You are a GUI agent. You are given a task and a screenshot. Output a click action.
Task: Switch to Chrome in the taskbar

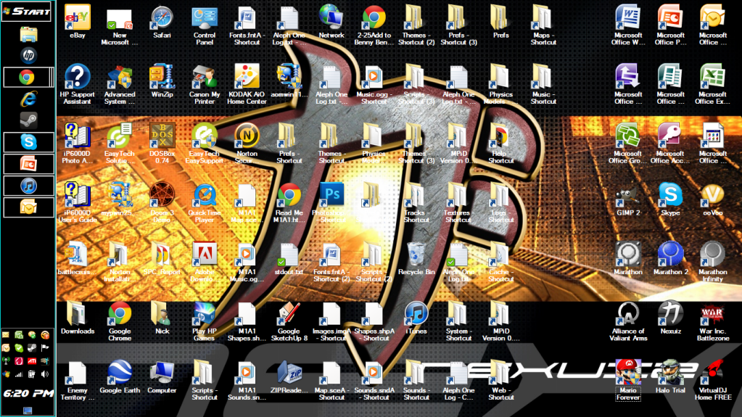click(28, 77)
